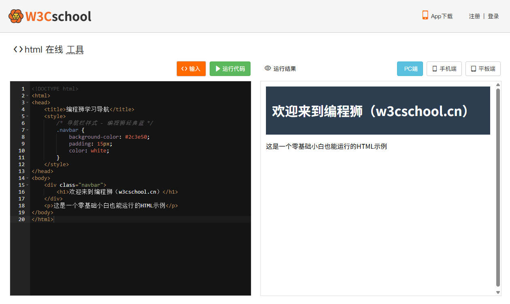This screenshot has width=510, height=304.
Task: Click the code brackets icon before html 在线
Action: (x=18, y=49)
